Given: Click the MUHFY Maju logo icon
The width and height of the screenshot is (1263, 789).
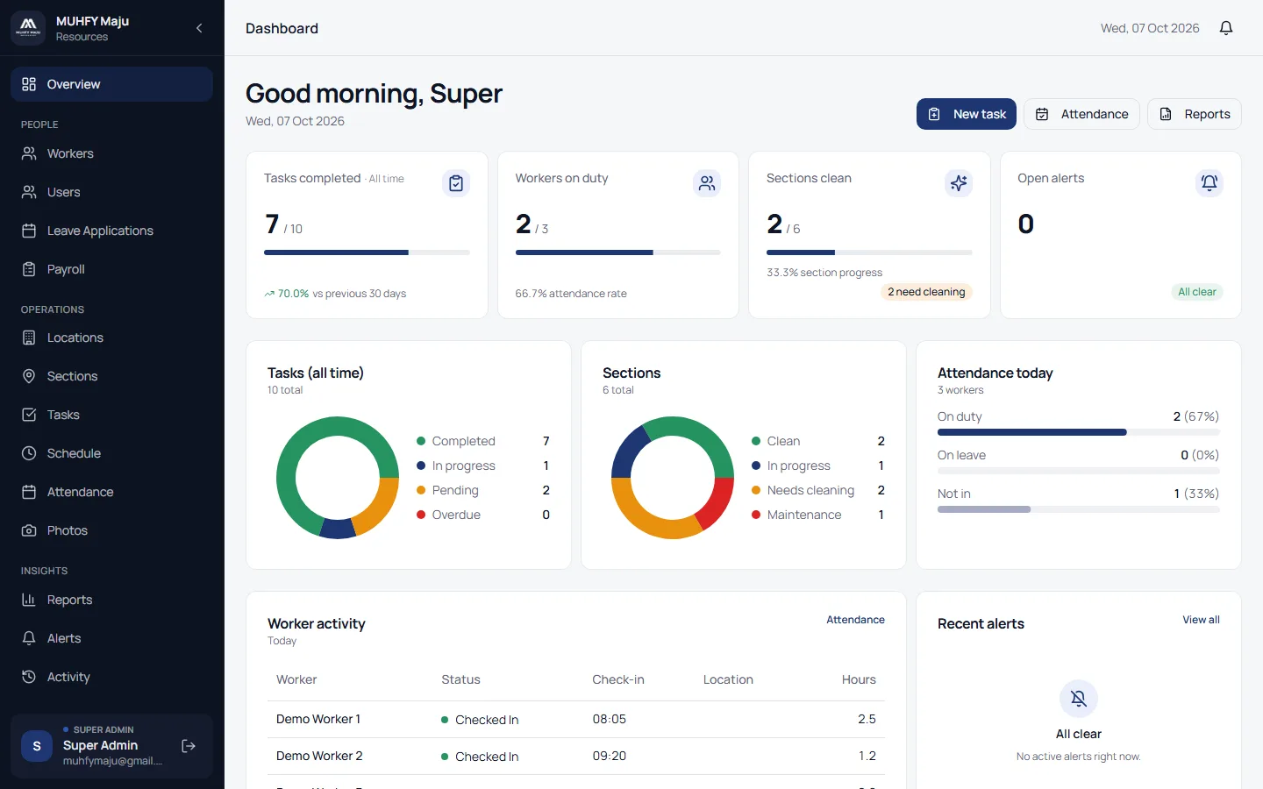Looking at the screenshot, I should [28, 28].
